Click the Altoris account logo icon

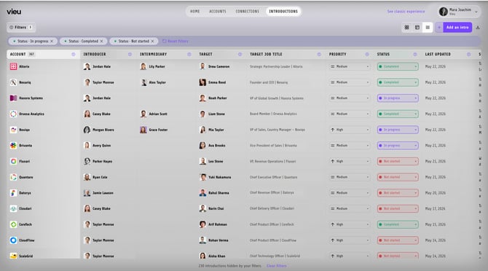[x=13, y=66]
